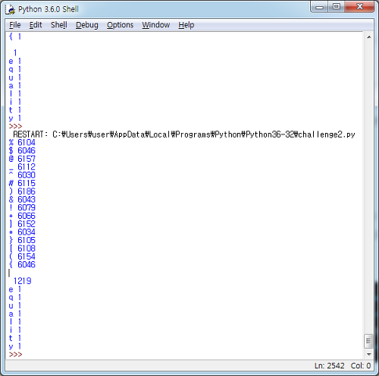The height and width of the screenshot is (376, 379).
Task: Open the Window menu
Action: 155,25
